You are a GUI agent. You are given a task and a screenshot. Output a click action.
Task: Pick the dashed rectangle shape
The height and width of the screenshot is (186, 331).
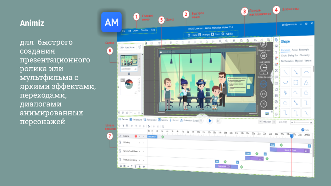click(296, 82)
